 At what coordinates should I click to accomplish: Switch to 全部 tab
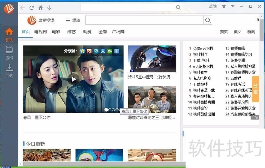(x=103, y=32)
